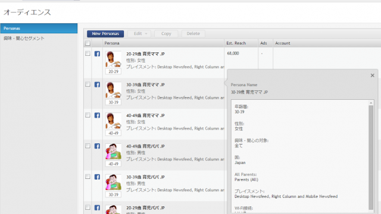Open the Edit dropdown menu

(139, 34)
